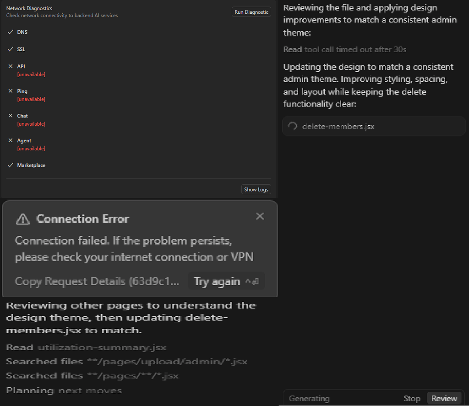Click the spinner icon on delete-members.jsx chip

coord(292,126)
